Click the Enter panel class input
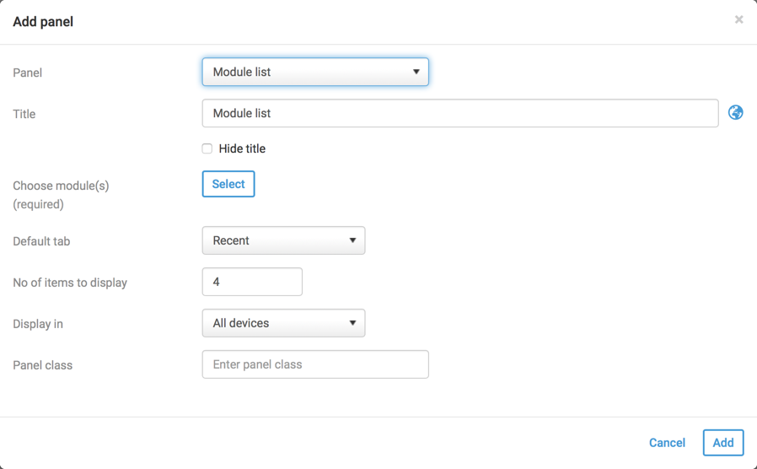Screen dimensions: 757x469 [x=315, y=364]
